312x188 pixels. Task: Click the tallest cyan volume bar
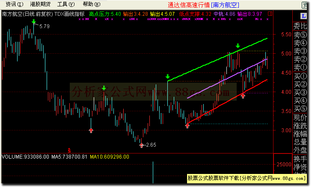(x=153, y=172)
